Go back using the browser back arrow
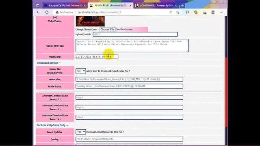Image resolution: width=260 pixels, height=146 pixels. pyautogui.click(x=39, y=12)
